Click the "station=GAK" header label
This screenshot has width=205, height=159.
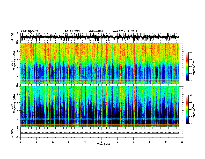(96, 31)
